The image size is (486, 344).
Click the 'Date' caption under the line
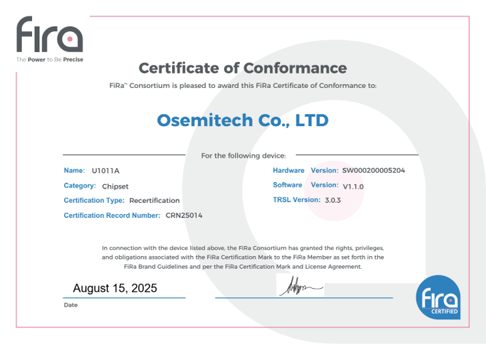click(71, 305)
